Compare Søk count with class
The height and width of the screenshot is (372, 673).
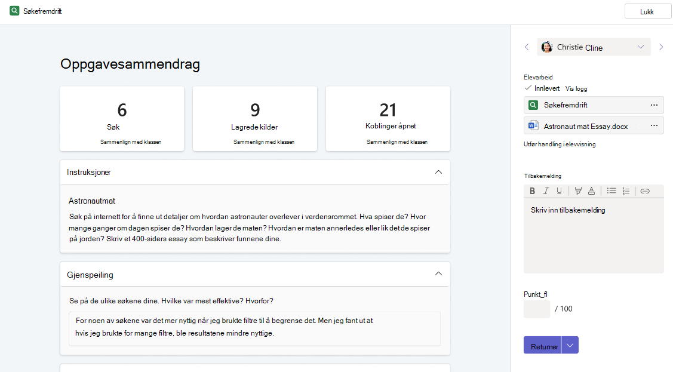point(130,142)
